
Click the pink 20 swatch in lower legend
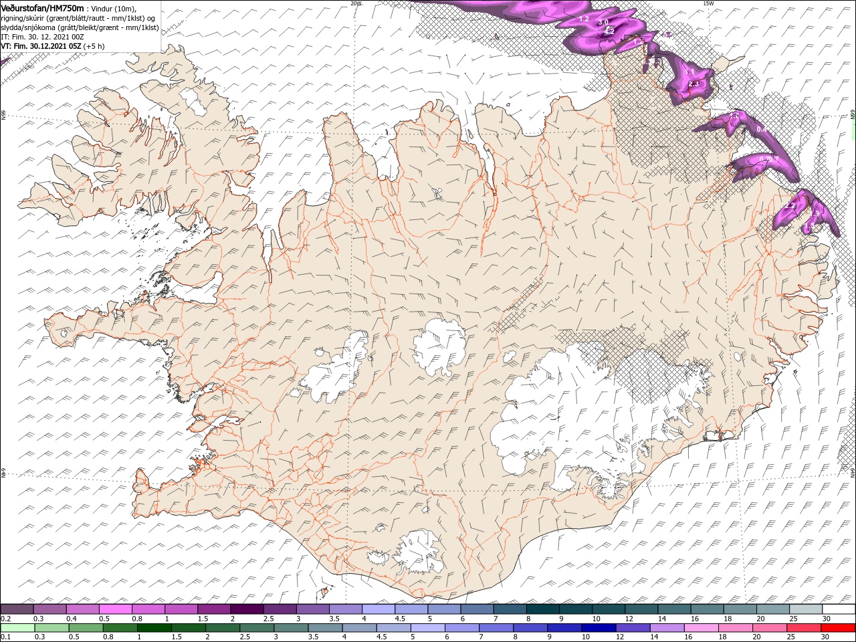[769, 628]
